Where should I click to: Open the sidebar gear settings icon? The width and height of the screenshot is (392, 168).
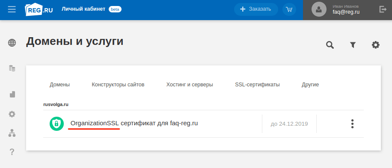point(12,114)
